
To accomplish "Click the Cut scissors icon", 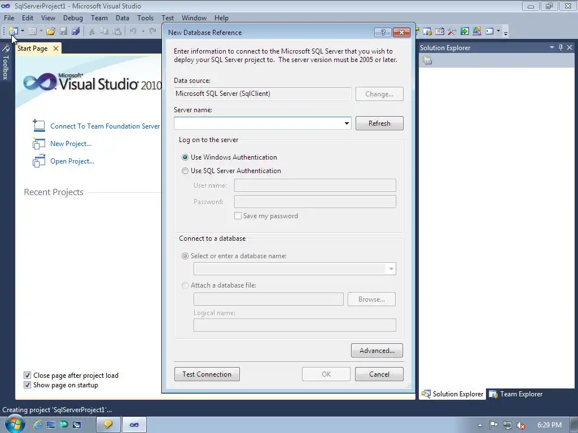I will [x=92, y=32].
